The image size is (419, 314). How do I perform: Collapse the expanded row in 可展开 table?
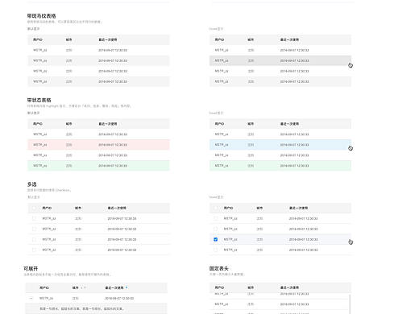(x=31, y=298)
